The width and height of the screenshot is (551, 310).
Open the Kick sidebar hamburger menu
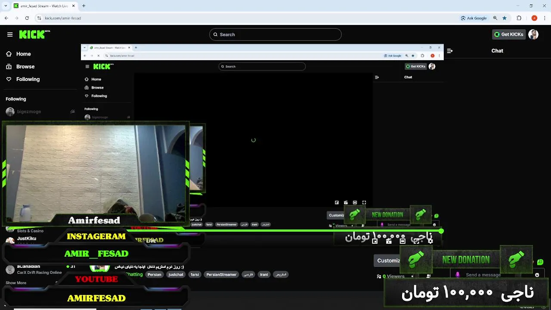point(10,34)
